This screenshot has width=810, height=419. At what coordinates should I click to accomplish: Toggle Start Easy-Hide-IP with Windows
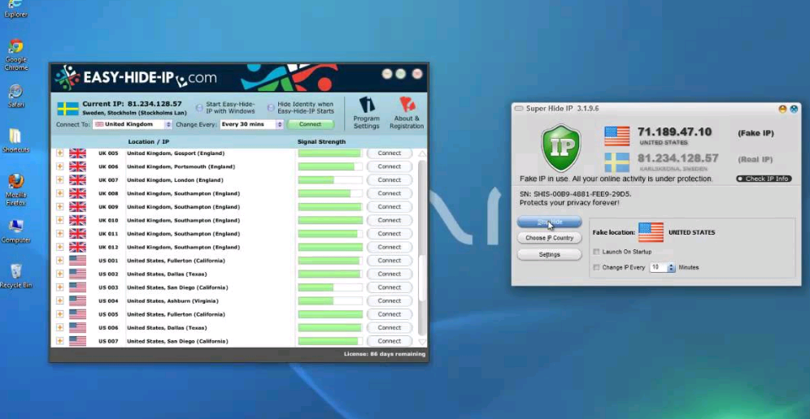tap(199, 108)
